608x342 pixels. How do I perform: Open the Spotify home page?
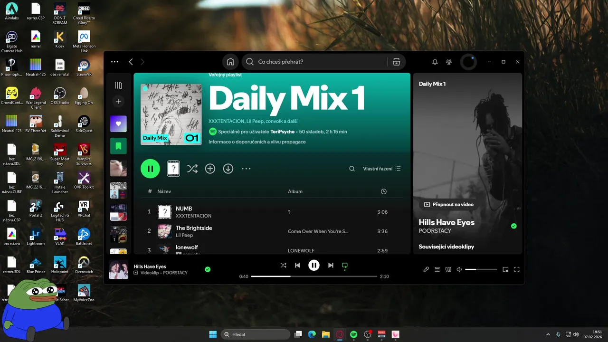point(230,62)
